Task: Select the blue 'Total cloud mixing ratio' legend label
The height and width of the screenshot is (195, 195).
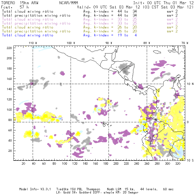Action: [x=28, y=35]
